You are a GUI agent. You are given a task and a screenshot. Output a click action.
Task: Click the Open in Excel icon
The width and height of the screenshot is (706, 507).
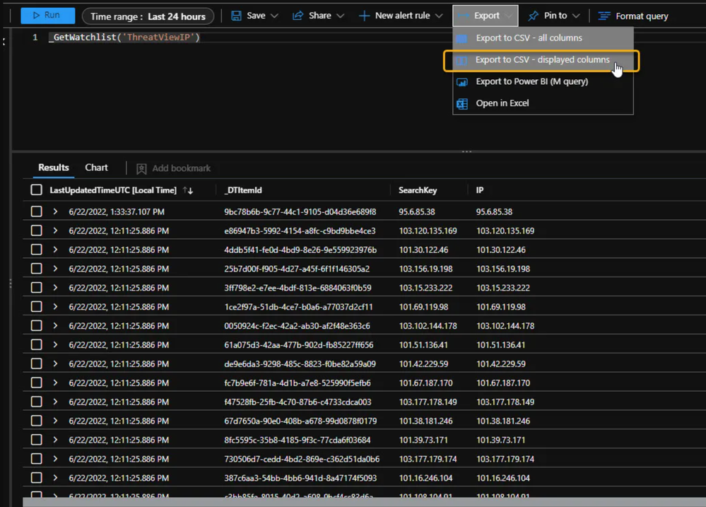[x=462, y=104]
